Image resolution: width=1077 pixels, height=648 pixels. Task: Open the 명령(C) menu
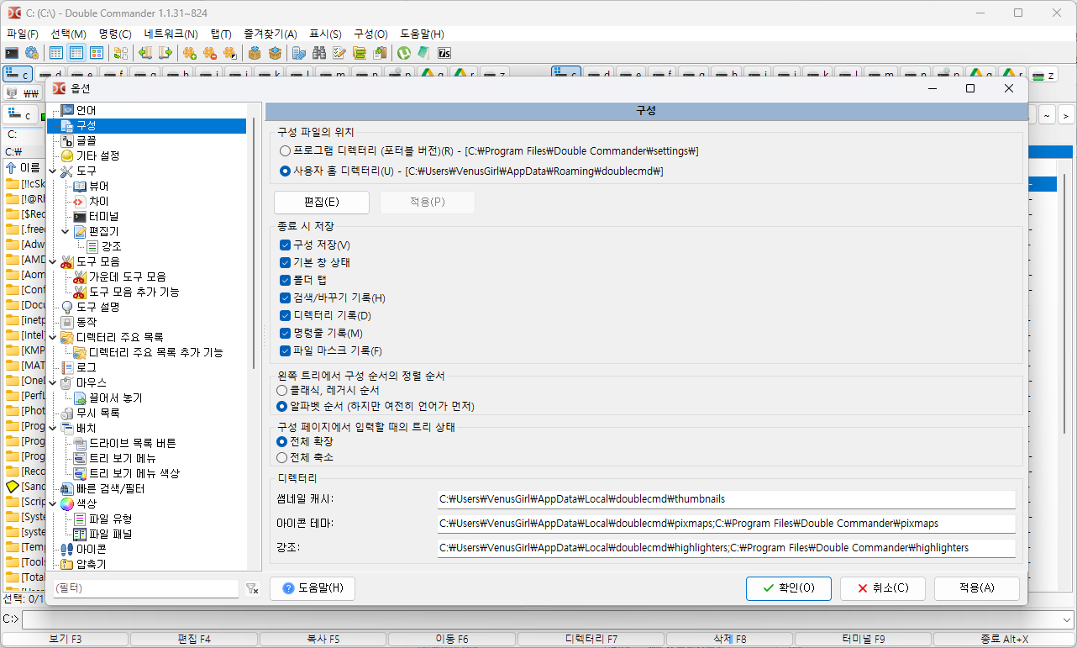[115, 34]
